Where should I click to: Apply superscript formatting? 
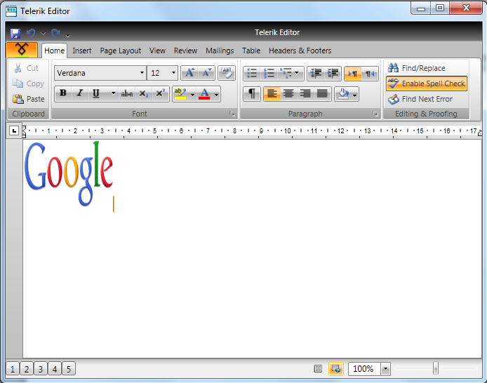[x=160, y=94]
